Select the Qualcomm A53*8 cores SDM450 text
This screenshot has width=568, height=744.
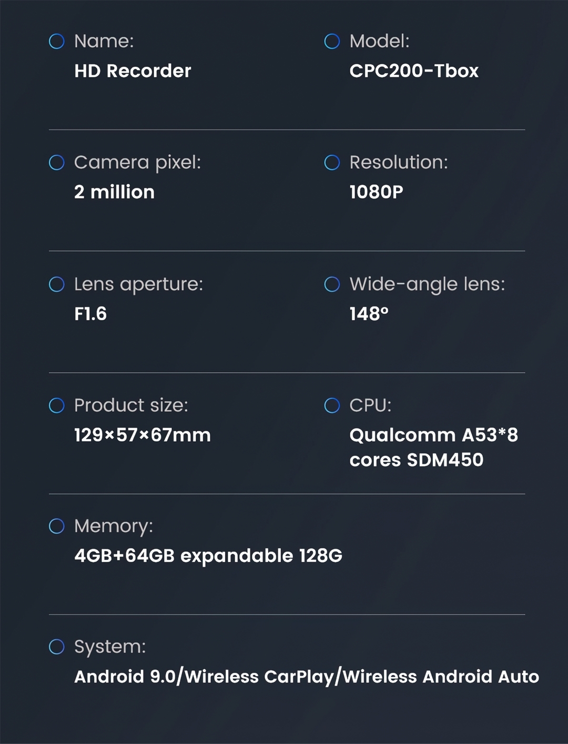click(x=433, y=448)
